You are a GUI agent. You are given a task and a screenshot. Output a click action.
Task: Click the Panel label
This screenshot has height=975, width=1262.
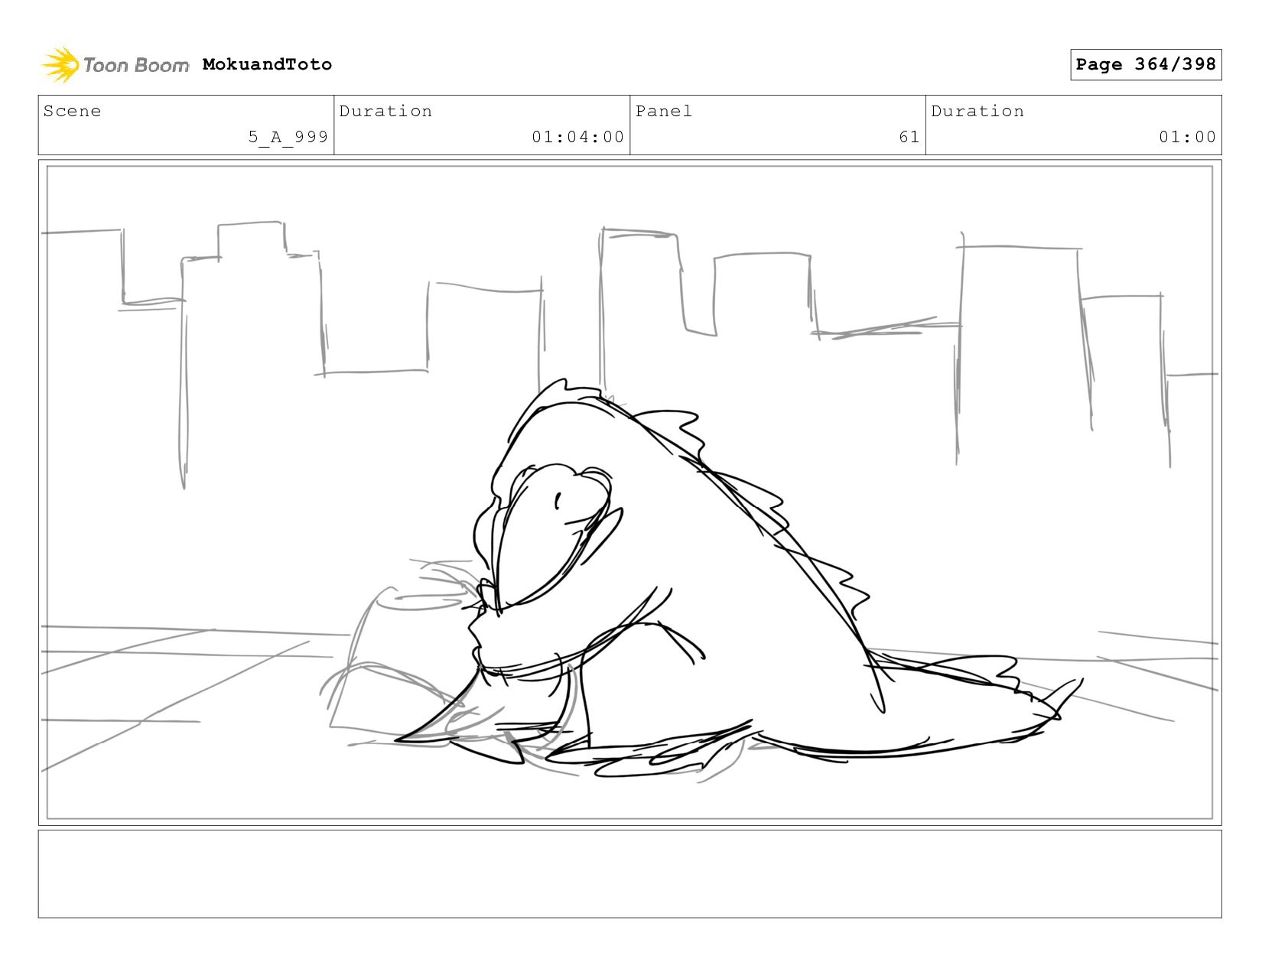click(x=664, y=111)
